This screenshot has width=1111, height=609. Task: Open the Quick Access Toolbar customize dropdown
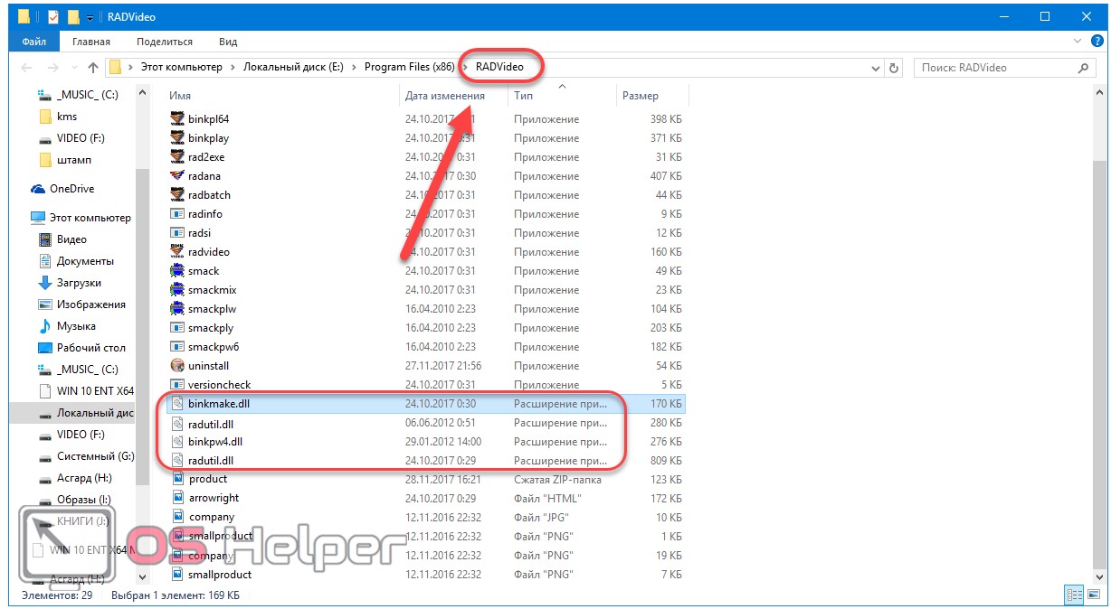[90, 16]
